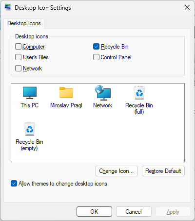
Task: Enable the Control Panel checkbox
Action: tap(96, 57)
